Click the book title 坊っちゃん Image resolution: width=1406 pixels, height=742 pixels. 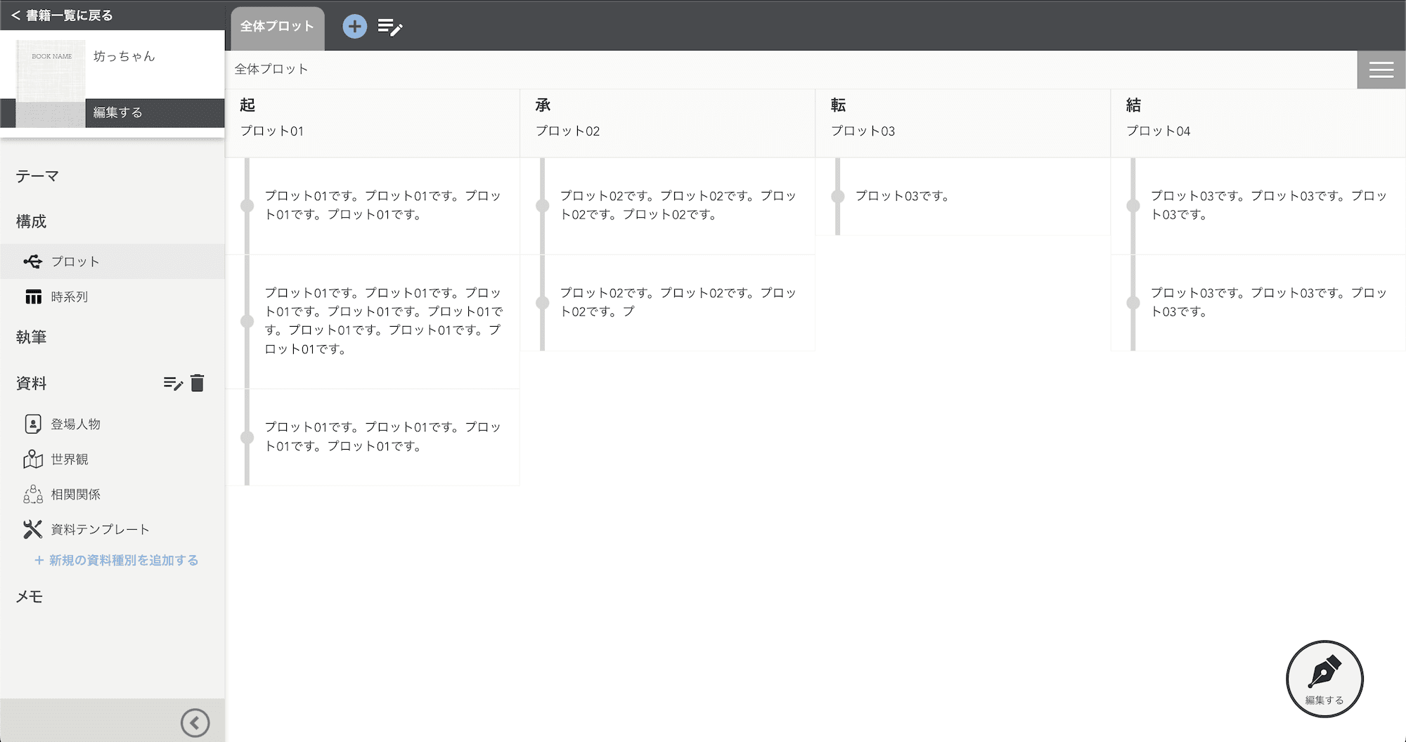pos(124,56)
